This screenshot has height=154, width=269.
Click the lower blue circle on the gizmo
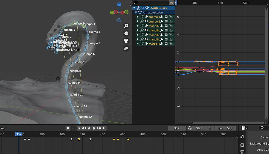tap(119, 20)
